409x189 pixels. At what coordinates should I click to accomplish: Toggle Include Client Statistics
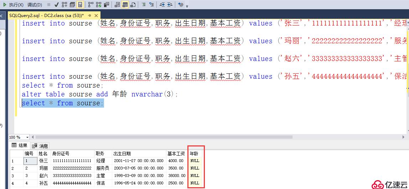tap(107, 5)
